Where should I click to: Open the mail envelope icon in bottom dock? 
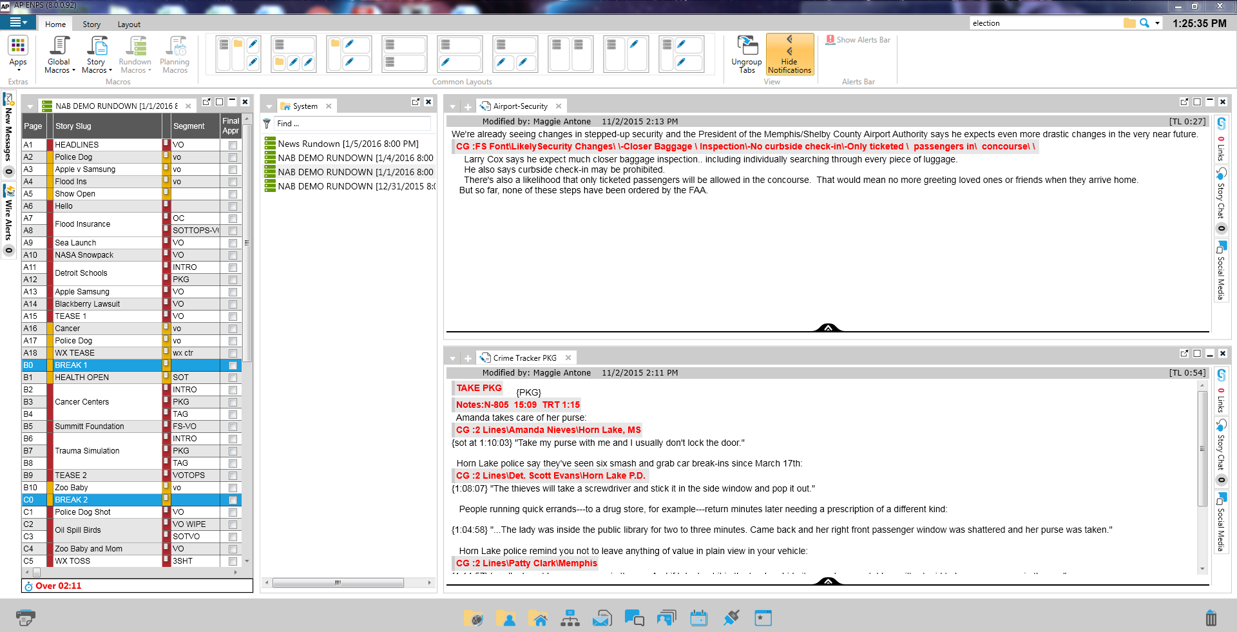tap(602, 618)
